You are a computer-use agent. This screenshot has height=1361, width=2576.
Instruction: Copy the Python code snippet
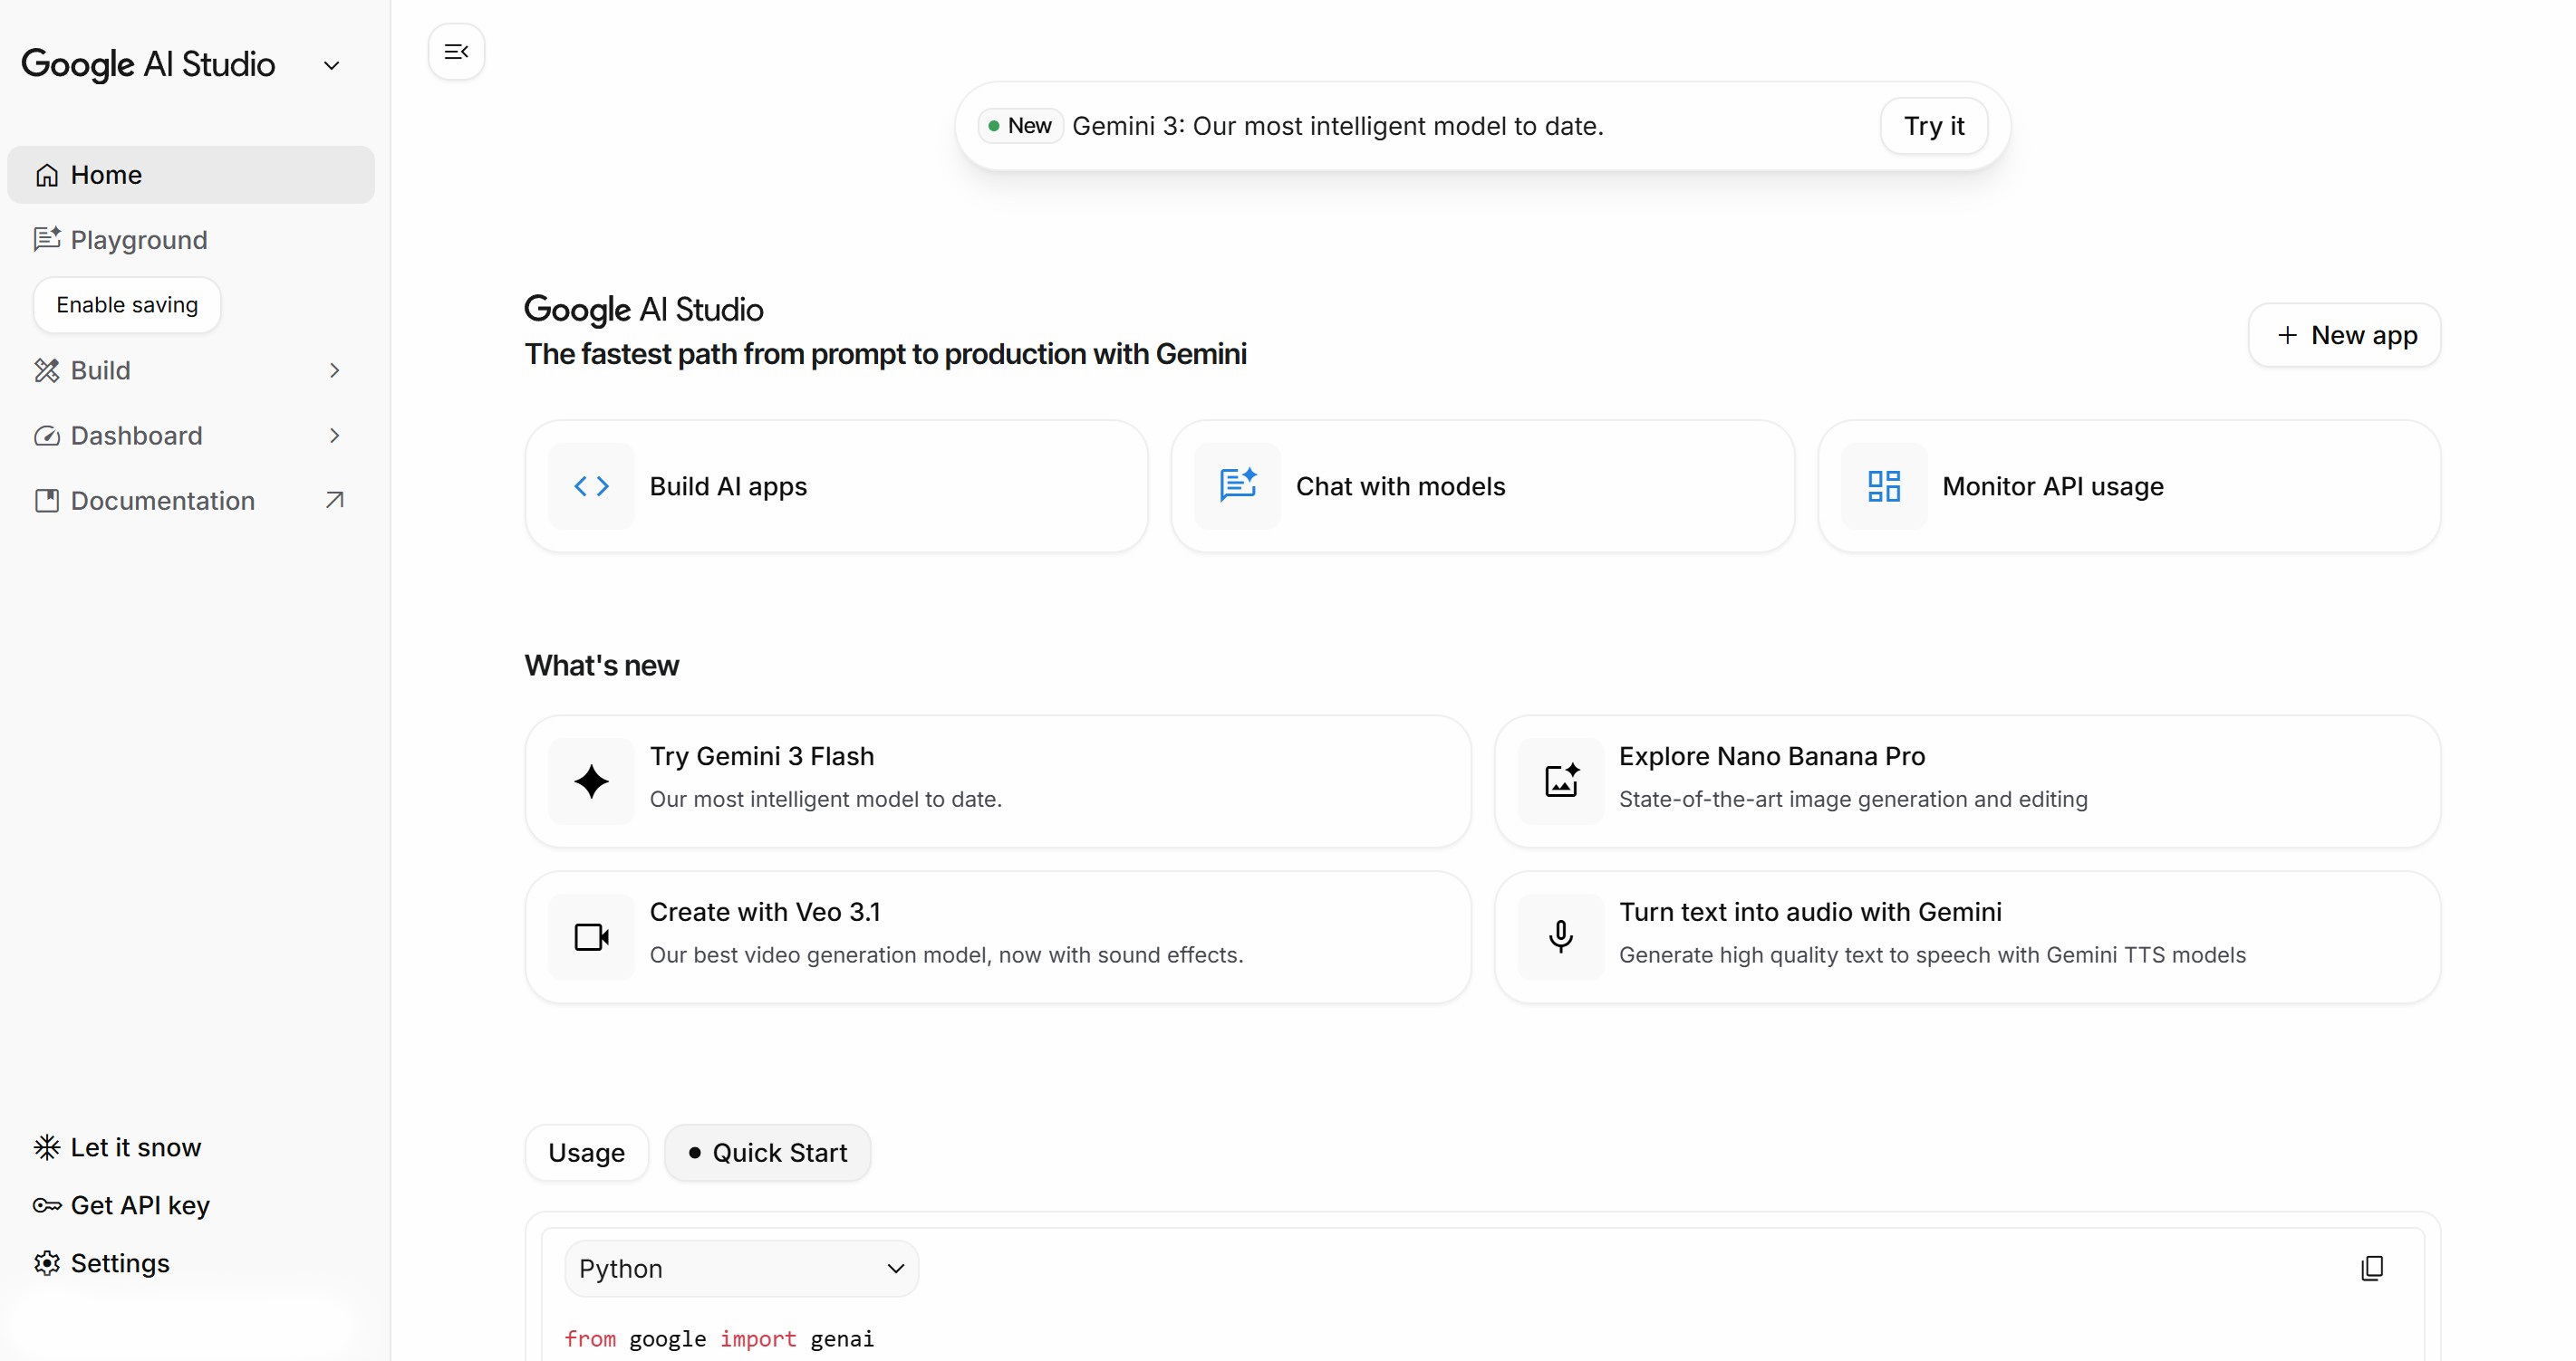click(x=2372, y=1268)
